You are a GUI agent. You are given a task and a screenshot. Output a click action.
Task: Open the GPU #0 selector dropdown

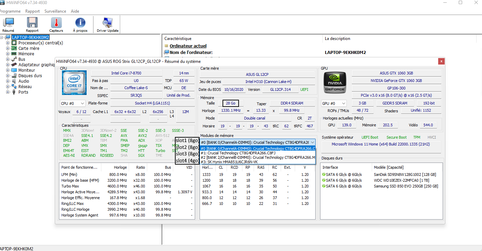pyautogui.click(x=334, y=103)
